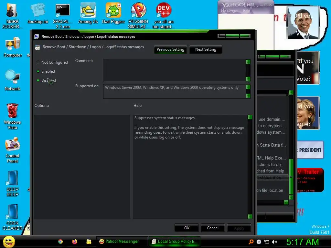Click the Hillary 'Did you Vote?' thumbnail
This screenshot has width=331, height=248.
tap(308, 113)
